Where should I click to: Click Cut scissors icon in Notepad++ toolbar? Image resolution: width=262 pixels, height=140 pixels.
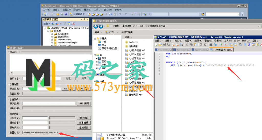tap(187, 44)
